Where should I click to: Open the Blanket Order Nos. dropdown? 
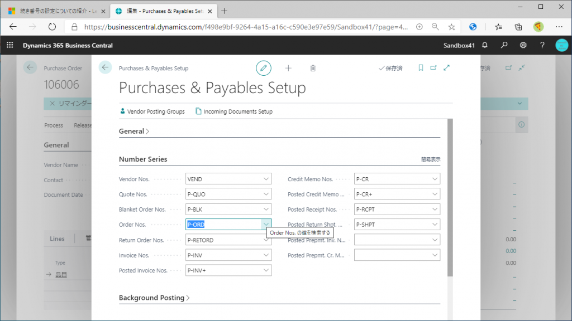point(266,210)
